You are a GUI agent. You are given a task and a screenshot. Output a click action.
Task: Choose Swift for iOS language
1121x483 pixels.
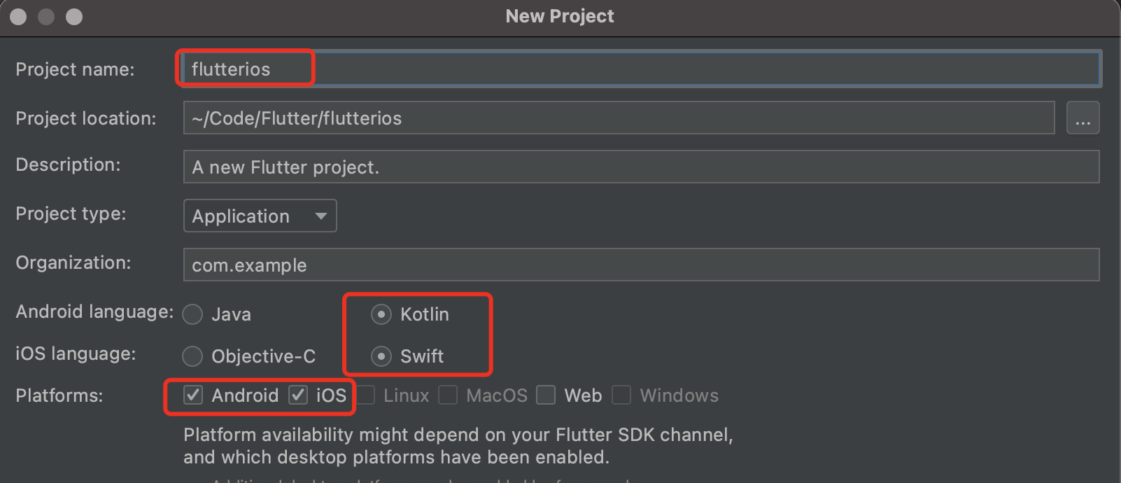point(381,356)
